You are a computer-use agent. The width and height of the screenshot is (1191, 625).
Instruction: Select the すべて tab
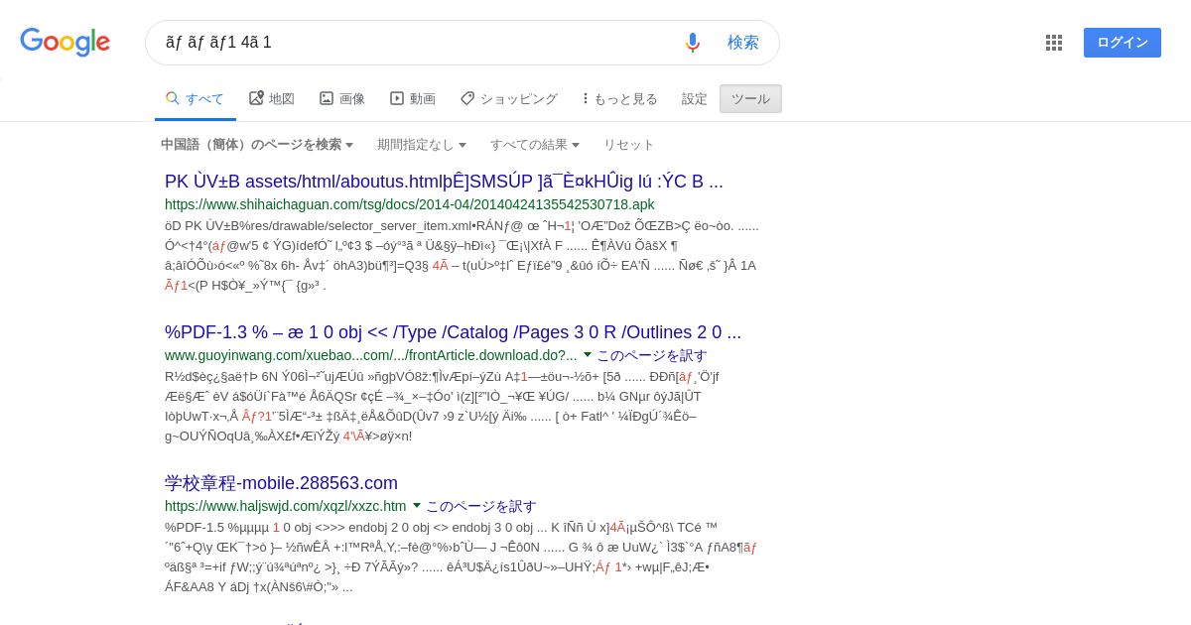click(196, 99)
